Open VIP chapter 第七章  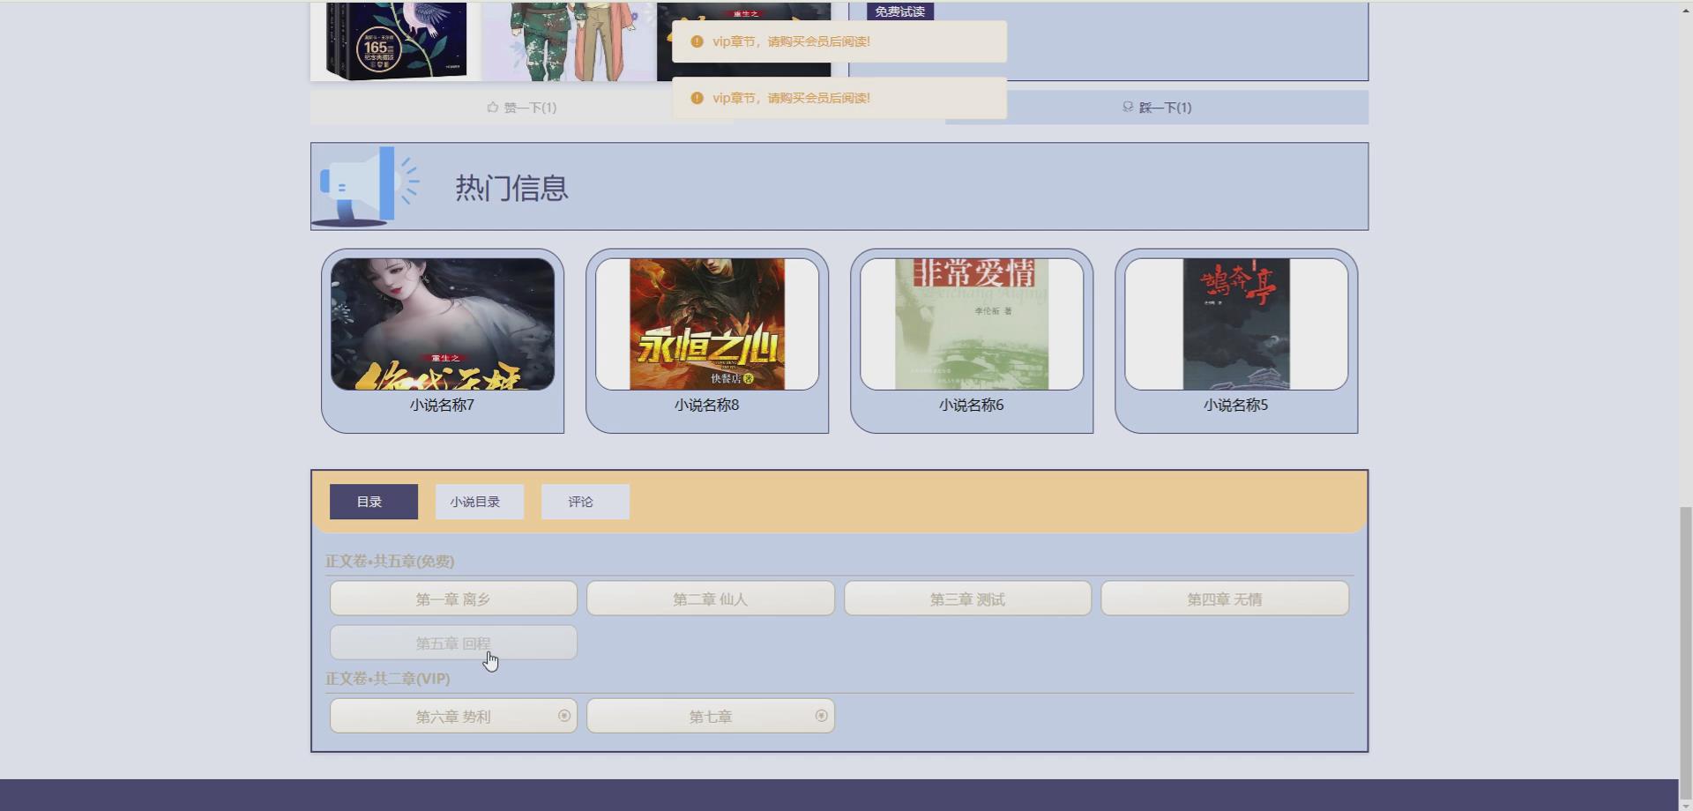(711, 716)
